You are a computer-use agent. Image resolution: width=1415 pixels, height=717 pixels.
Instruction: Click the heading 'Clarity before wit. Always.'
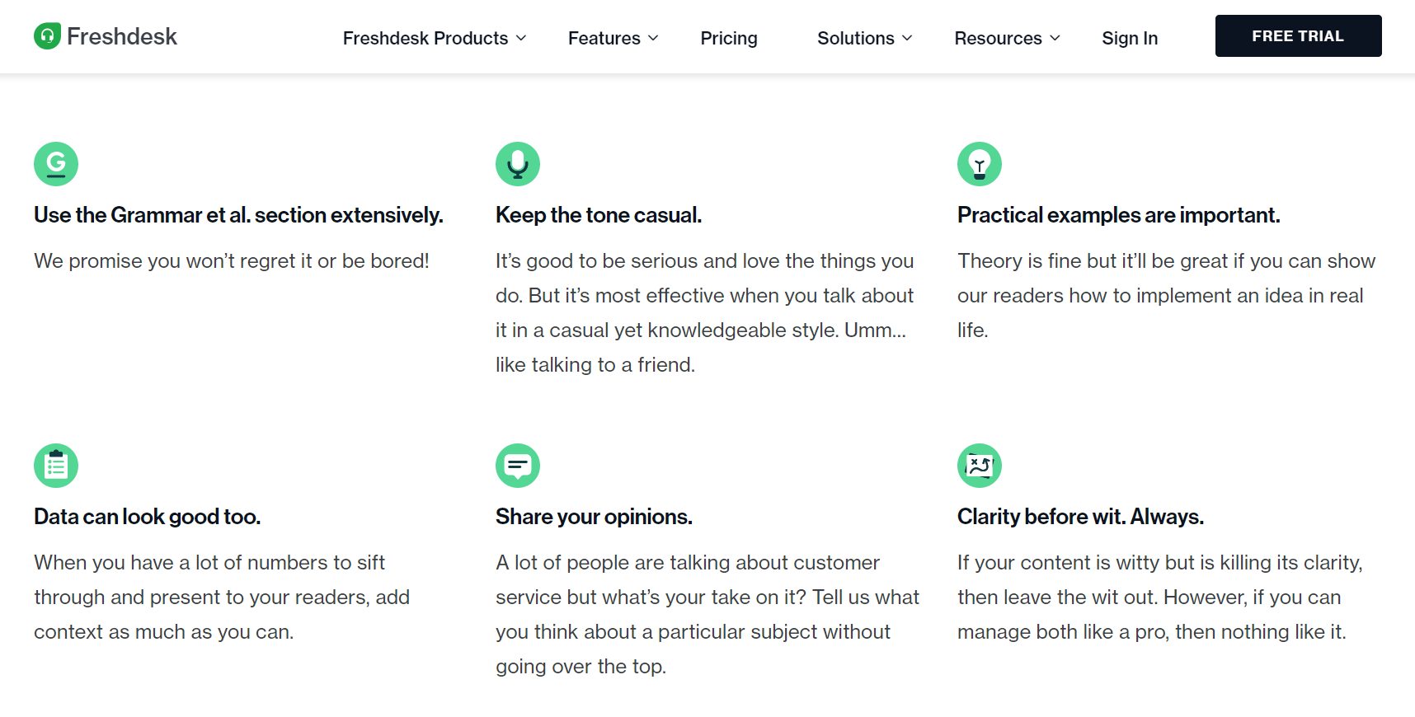(x=1080, y=516)
